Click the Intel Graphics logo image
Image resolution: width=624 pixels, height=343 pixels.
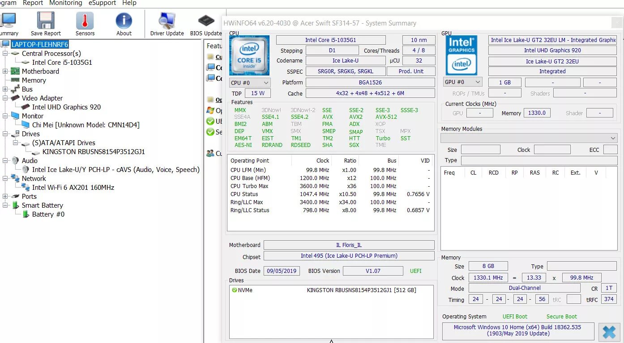tap(462, 55)
